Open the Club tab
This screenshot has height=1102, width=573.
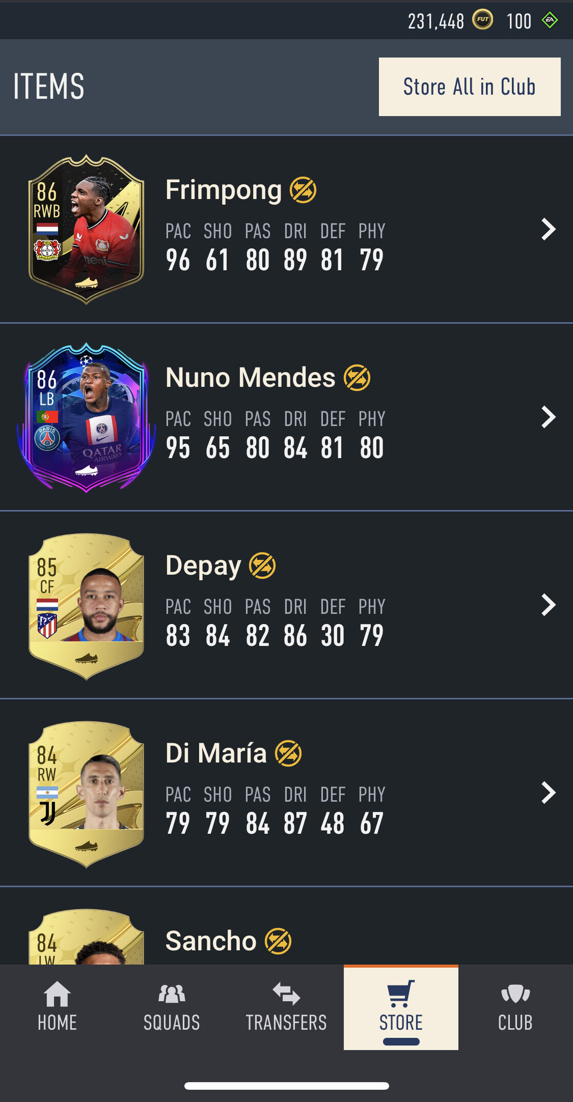(516, 1007)
